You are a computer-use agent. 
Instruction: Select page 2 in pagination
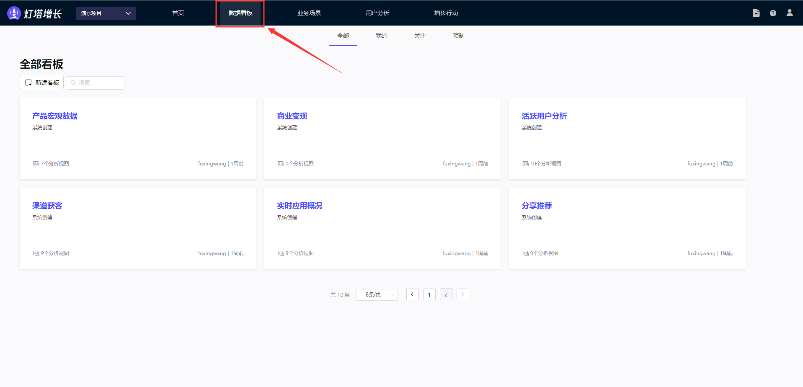coord(446,295)
